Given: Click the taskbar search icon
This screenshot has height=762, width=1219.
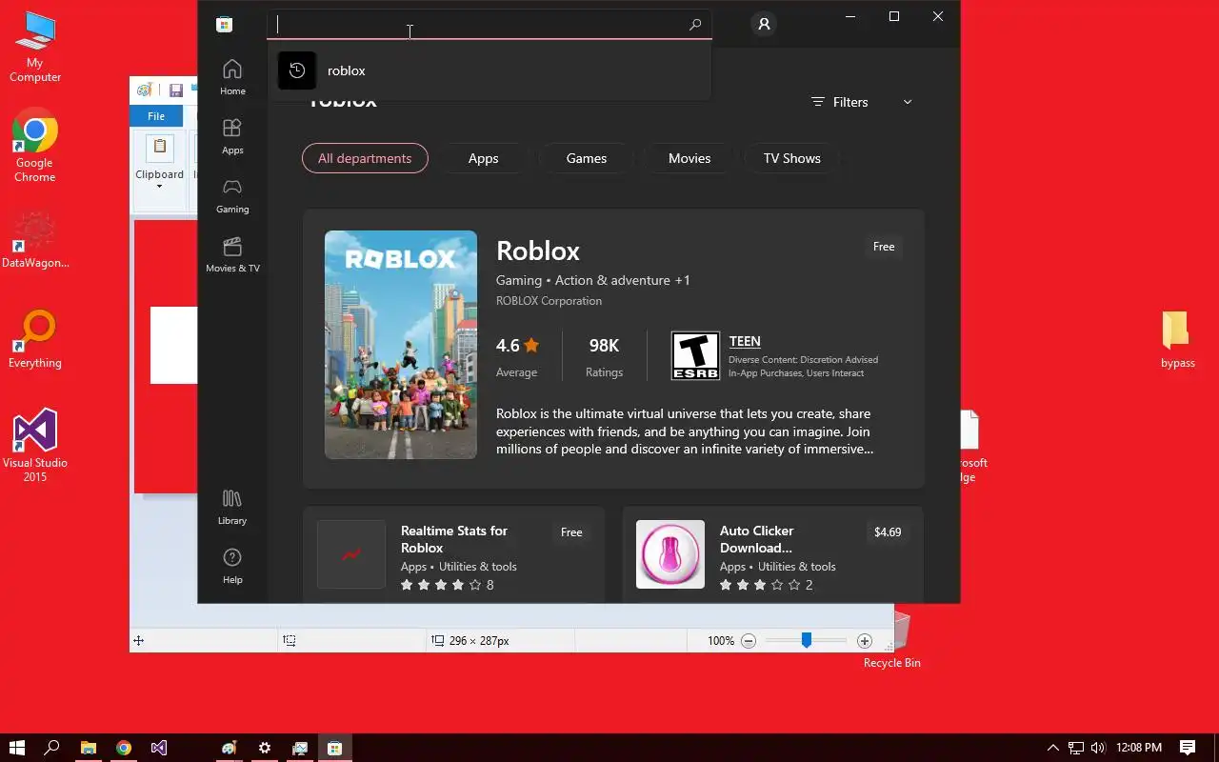Looking at the screenshot, I should 51,748.
